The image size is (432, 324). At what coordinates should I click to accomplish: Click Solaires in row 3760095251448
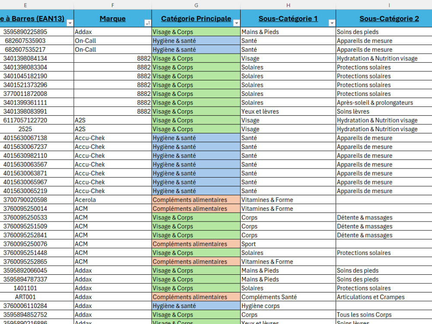(x=288, y=253)
